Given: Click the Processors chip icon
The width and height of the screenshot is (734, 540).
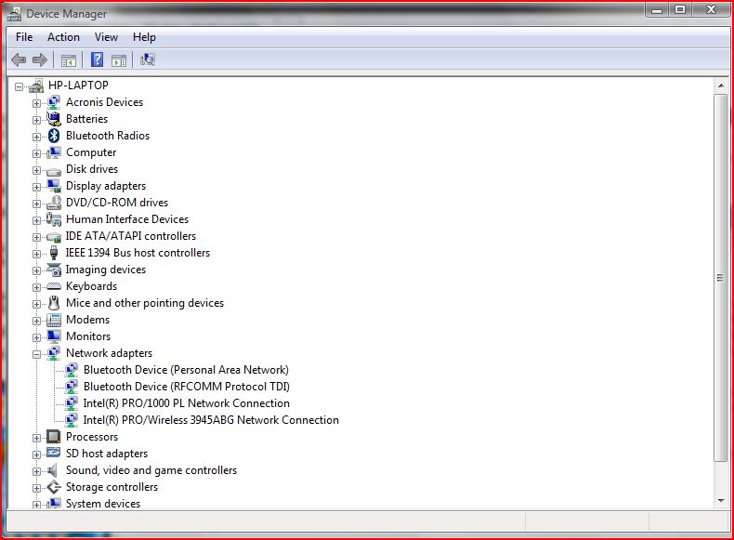Looking at the screenshot, I should pos(54,437).
